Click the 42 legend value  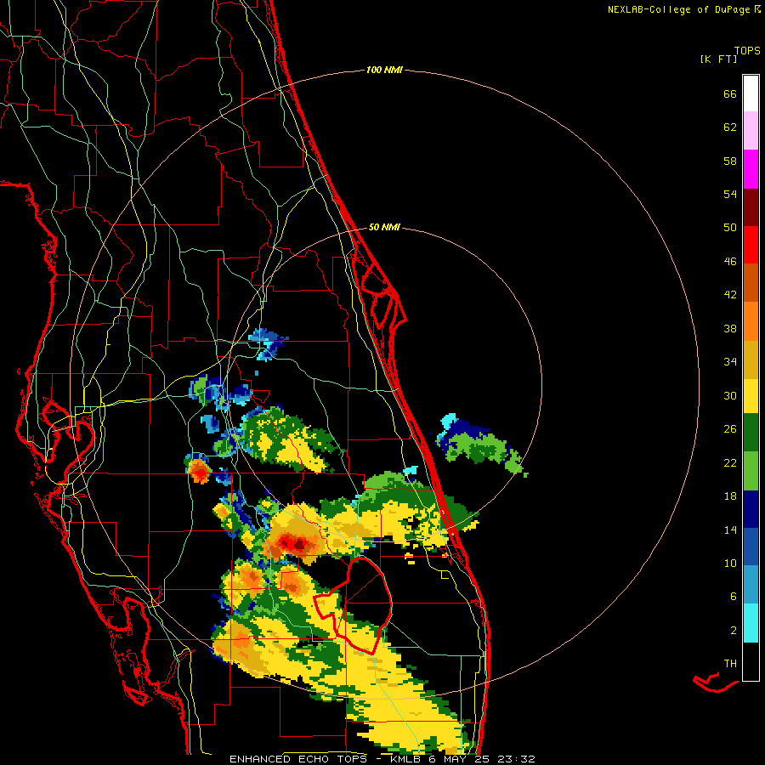point(730,295)
